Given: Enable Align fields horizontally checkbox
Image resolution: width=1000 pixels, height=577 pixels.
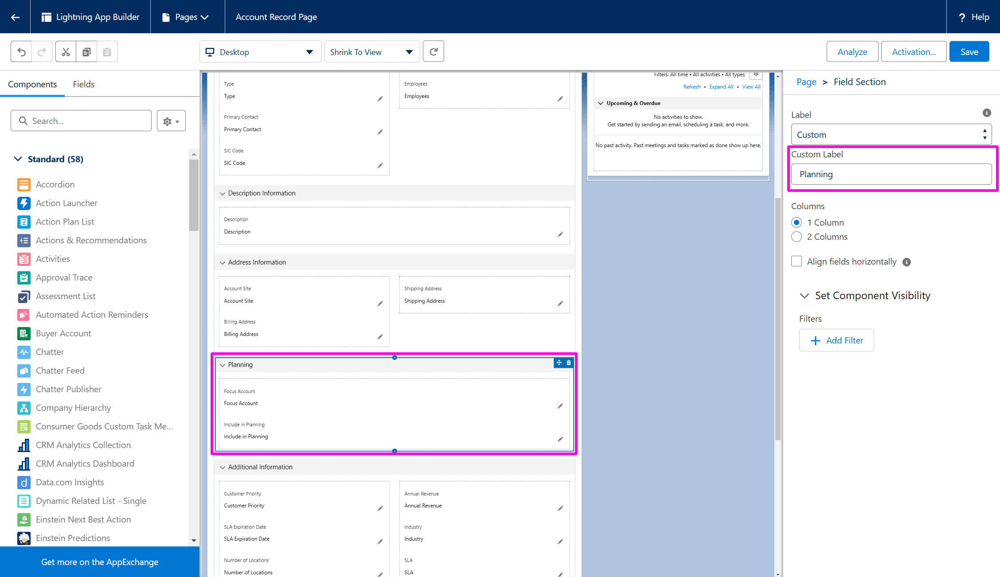Looking at the screenshot, I should coord(797,261).
